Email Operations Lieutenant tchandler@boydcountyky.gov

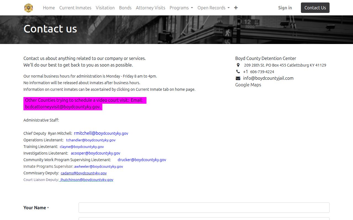91,140
